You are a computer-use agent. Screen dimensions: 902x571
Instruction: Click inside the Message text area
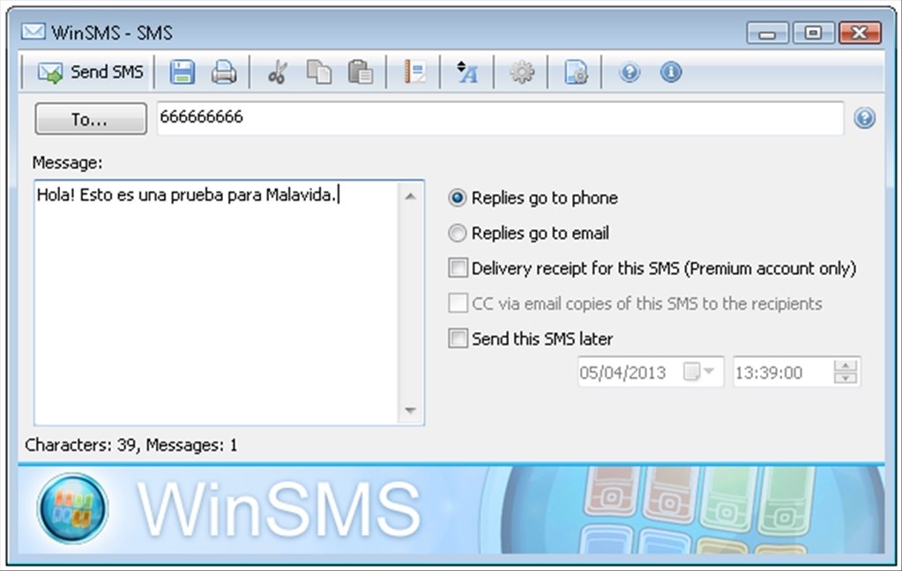(x=216, y=303)
